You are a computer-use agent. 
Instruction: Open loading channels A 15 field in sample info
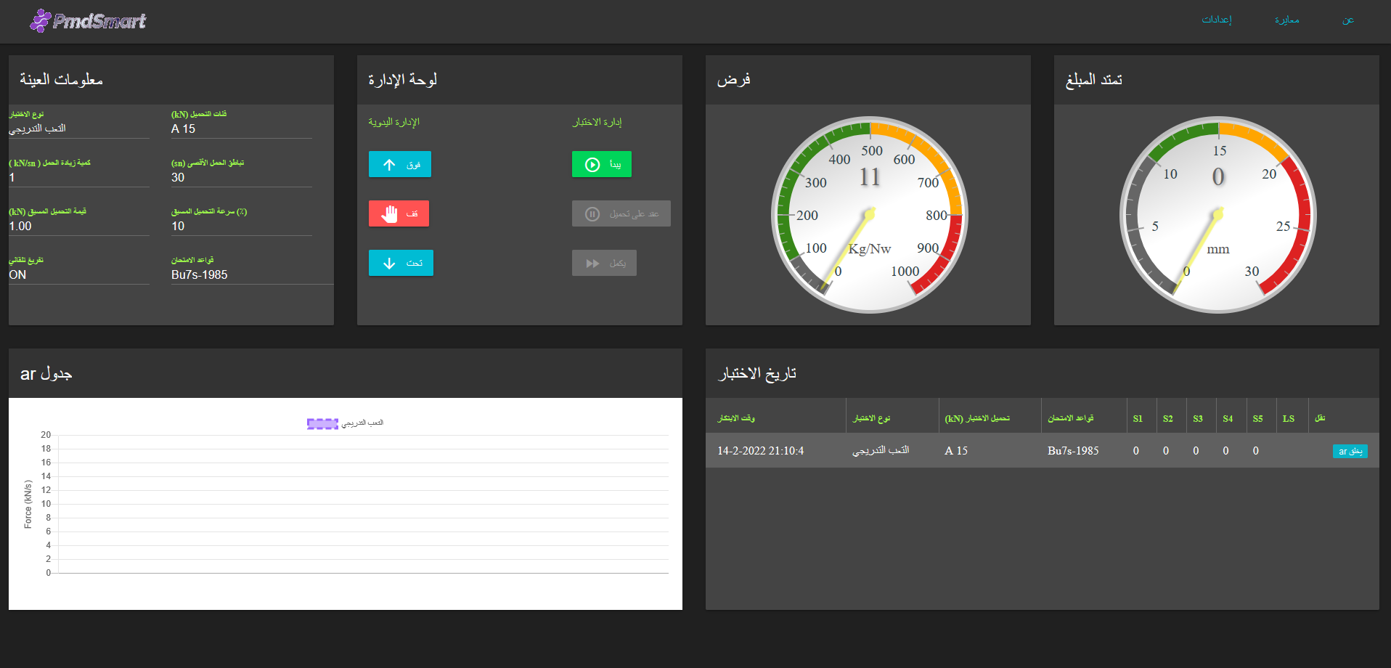tap(241, 129)
